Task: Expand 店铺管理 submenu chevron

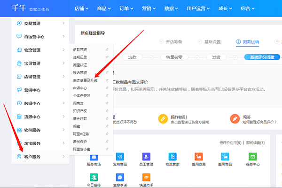Action: click(x=63, y=77)
